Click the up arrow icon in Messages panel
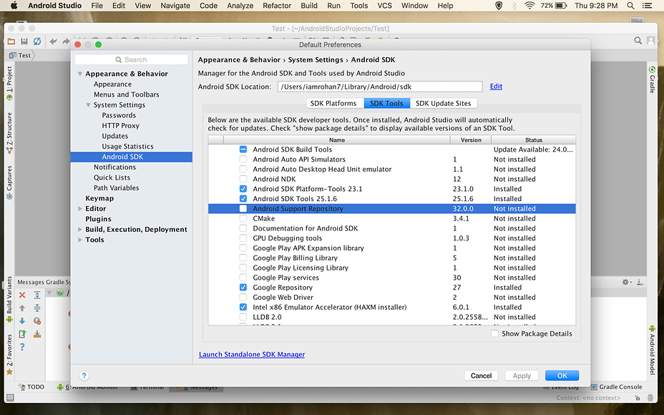This screenshot has height=415, width=664. tap(22, 308)
